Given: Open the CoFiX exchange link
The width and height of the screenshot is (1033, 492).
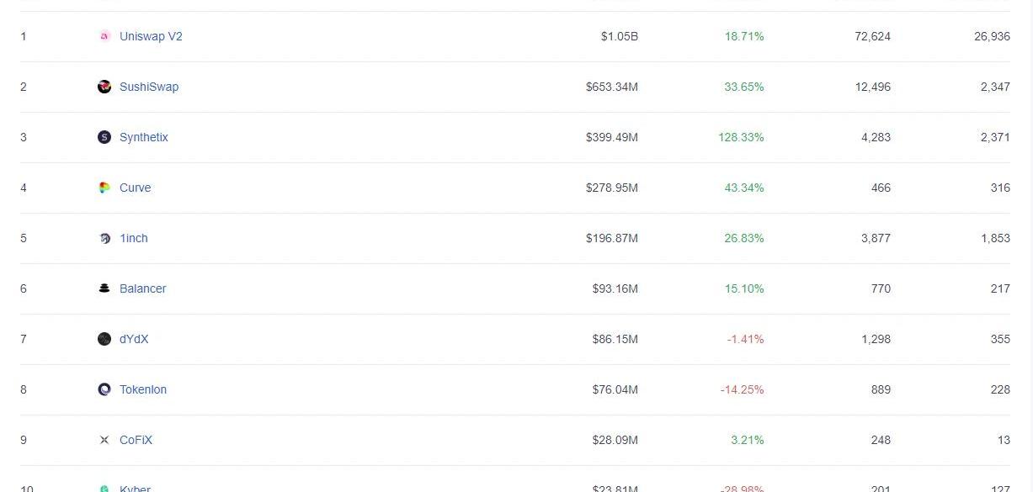Looking at the screenshot, I should tap(136, 440).
